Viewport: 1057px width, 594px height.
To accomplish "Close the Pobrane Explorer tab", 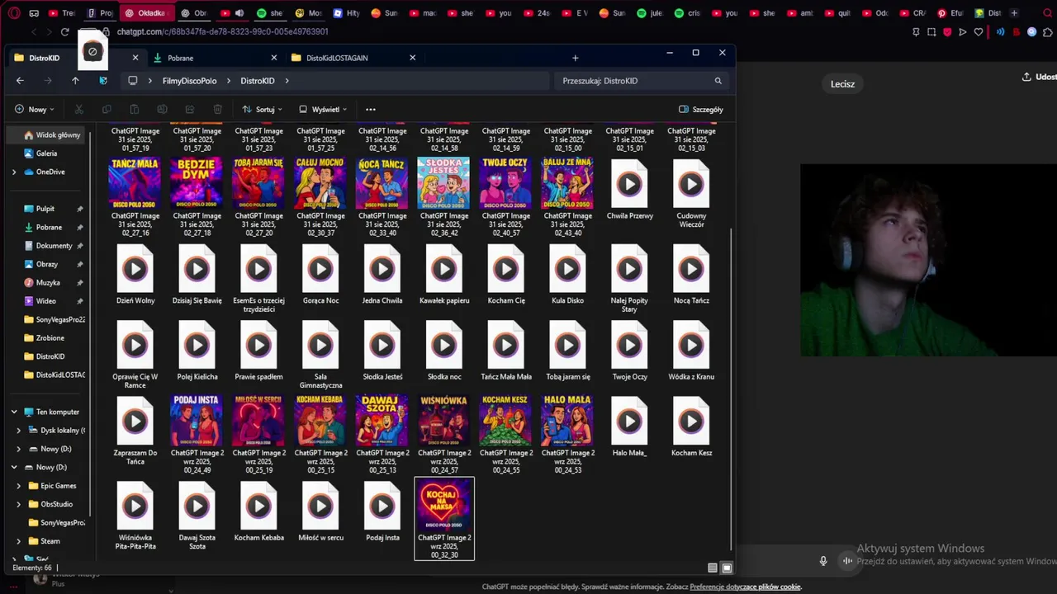I will click(x=274, y=58).
